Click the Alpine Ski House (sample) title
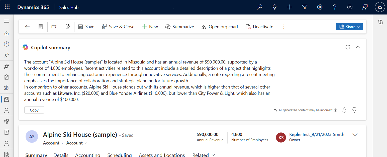387x157 pixels. pos(80,135)
